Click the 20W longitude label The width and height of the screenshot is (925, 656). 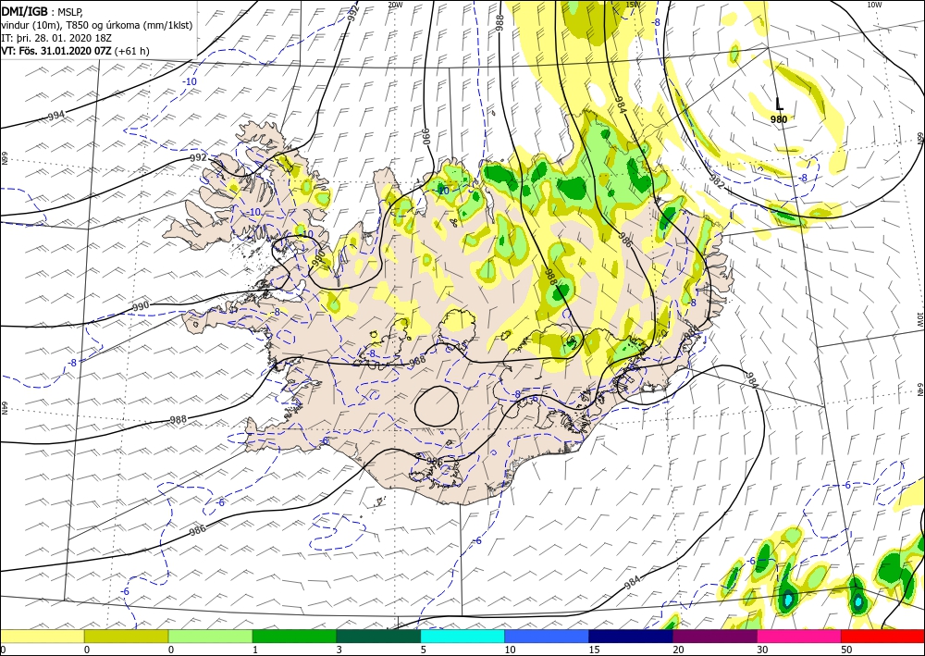[x=395, y=5]
